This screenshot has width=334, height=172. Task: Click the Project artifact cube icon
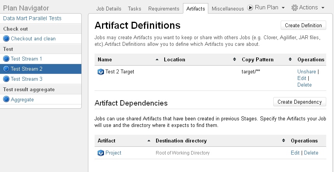point(101,153)
